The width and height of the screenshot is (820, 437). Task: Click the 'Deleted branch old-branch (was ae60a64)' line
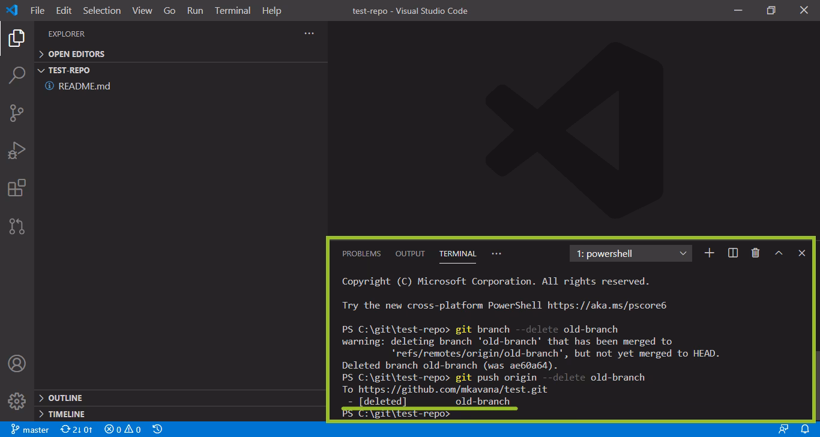[x=450, y=366]
